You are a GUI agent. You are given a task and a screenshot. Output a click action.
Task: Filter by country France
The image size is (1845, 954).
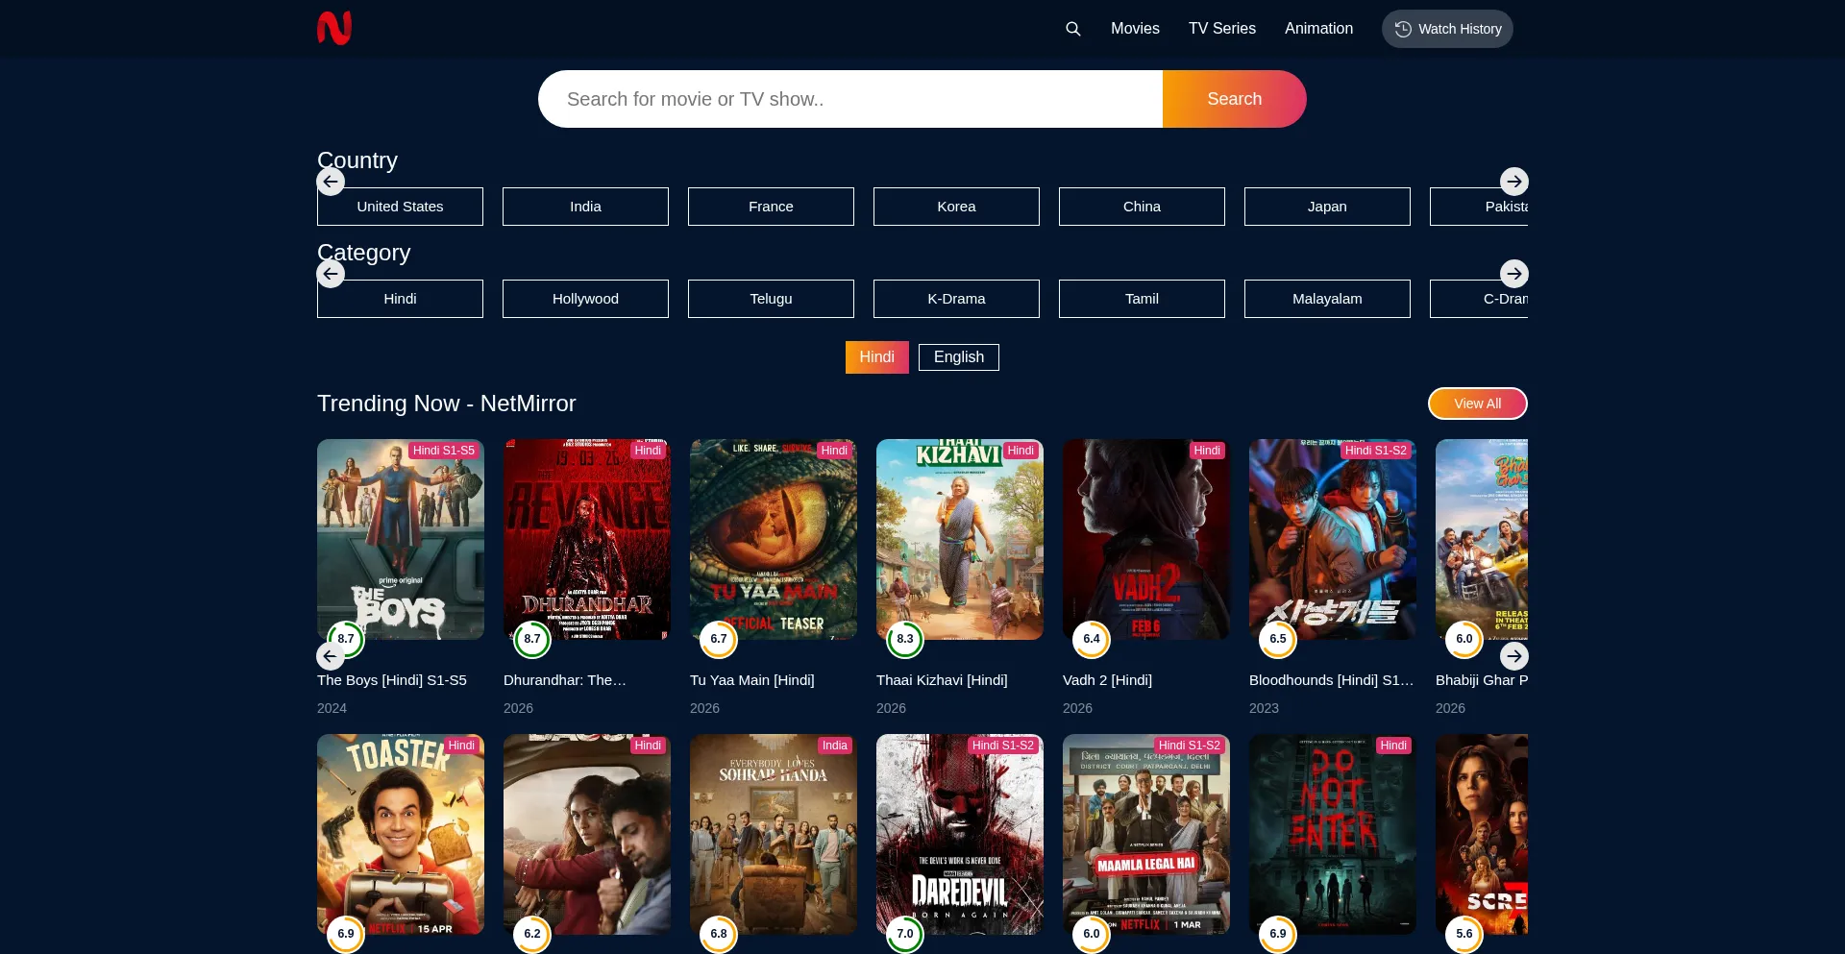pyautogui.click(x=771, y=207)
